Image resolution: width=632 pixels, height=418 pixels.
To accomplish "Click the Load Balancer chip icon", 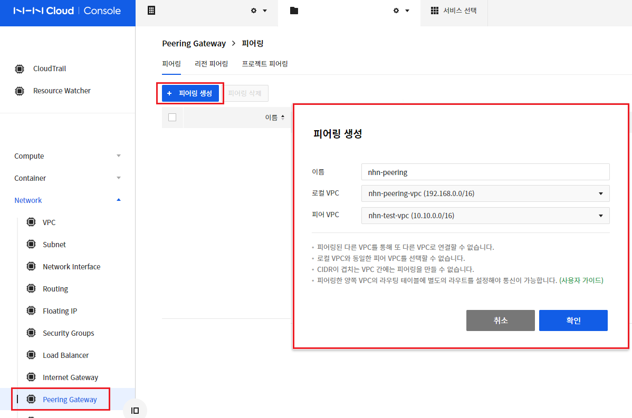I will click(31, 355).
